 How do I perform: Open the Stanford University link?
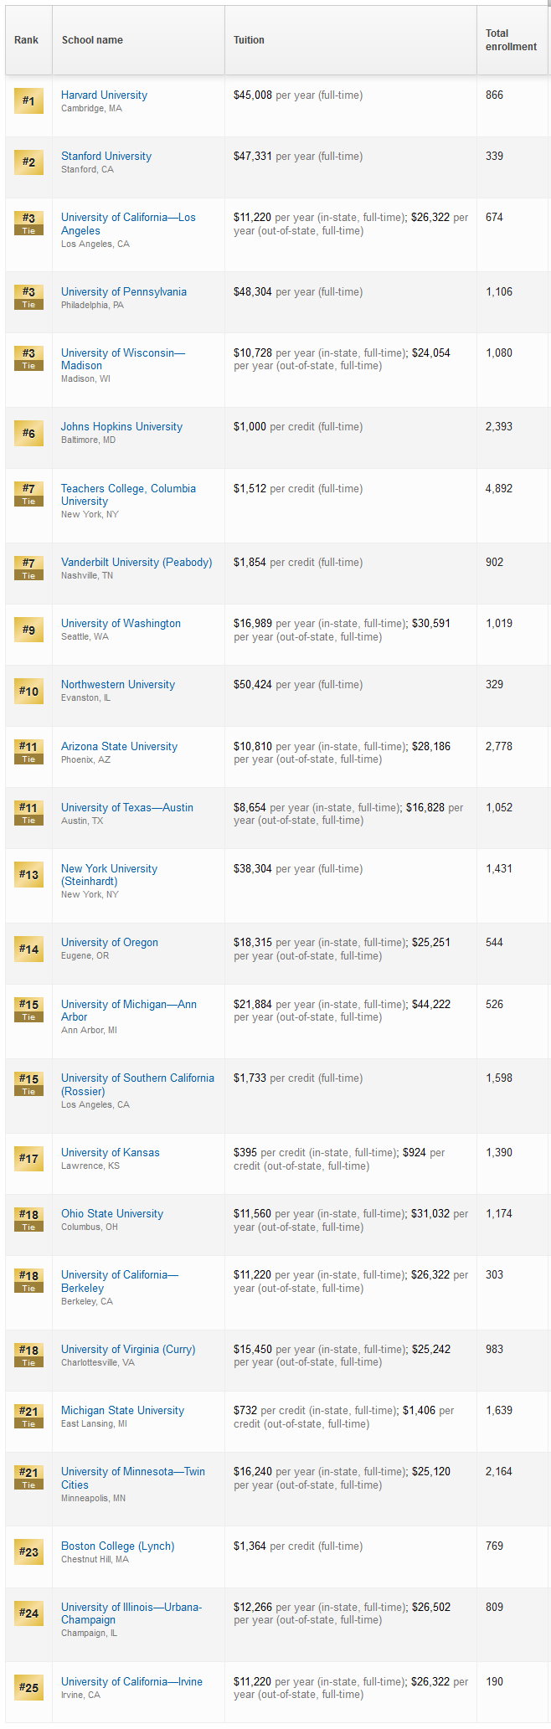point(106,157)
